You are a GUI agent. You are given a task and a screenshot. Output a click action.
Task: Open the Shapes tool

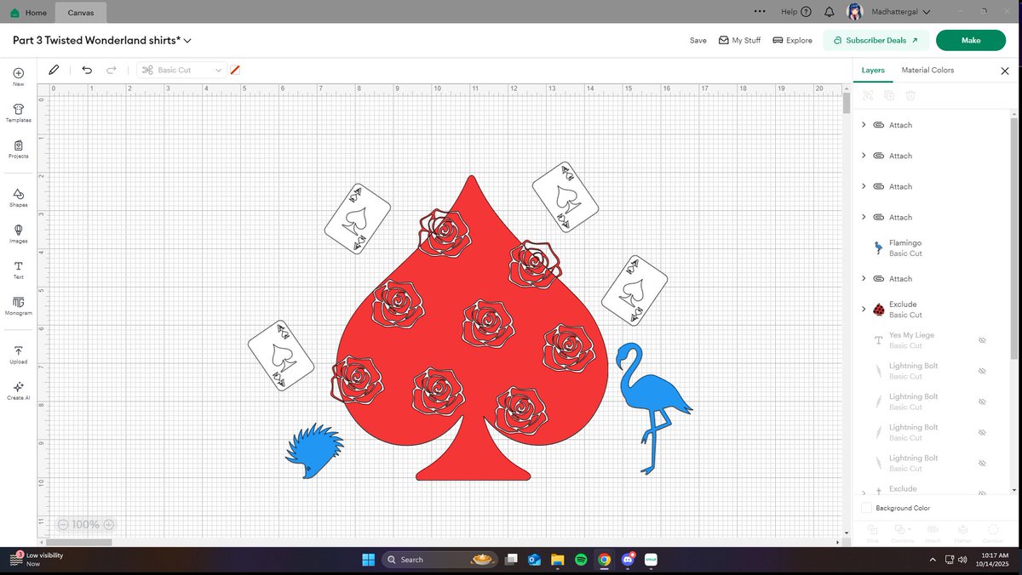18,197
